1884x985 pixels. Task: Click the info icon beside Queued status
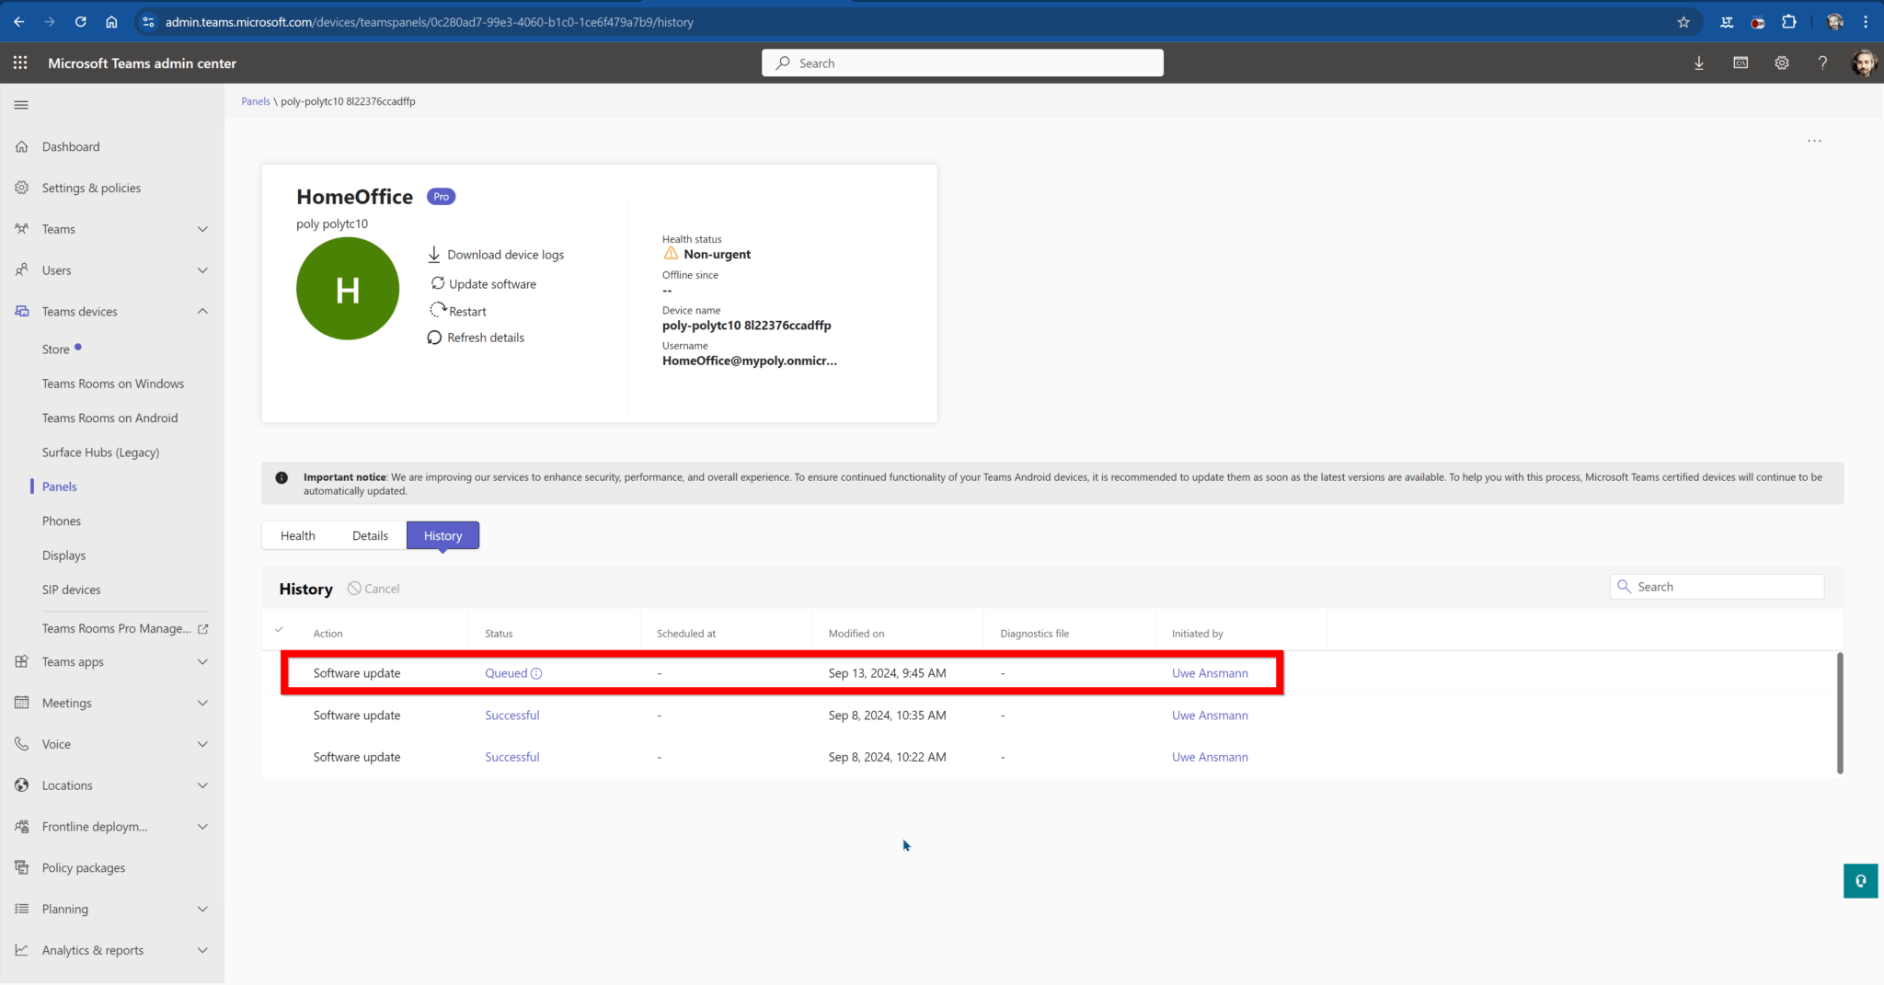(538, 672)
